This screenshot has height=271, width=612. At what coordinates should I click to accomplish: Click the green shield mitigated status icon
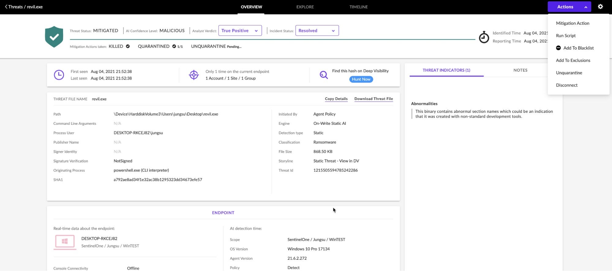click(x=54, y=37)
